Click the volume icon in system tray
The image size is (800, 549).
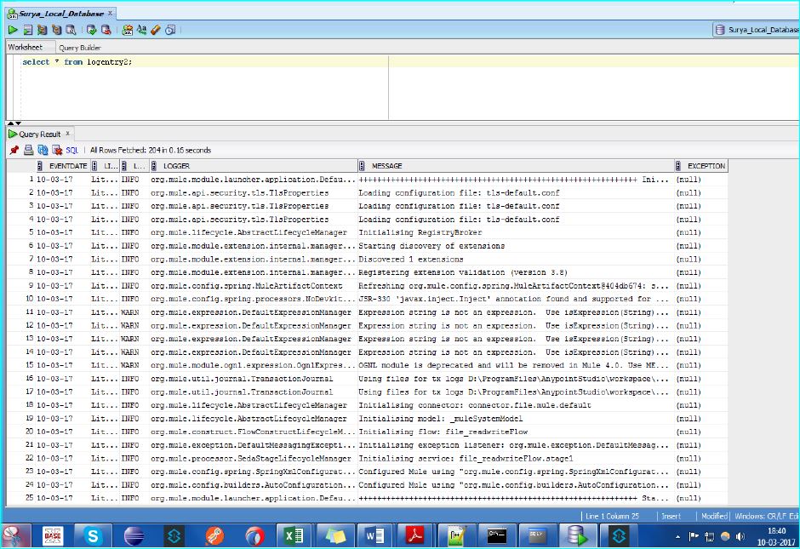[740, 536]
